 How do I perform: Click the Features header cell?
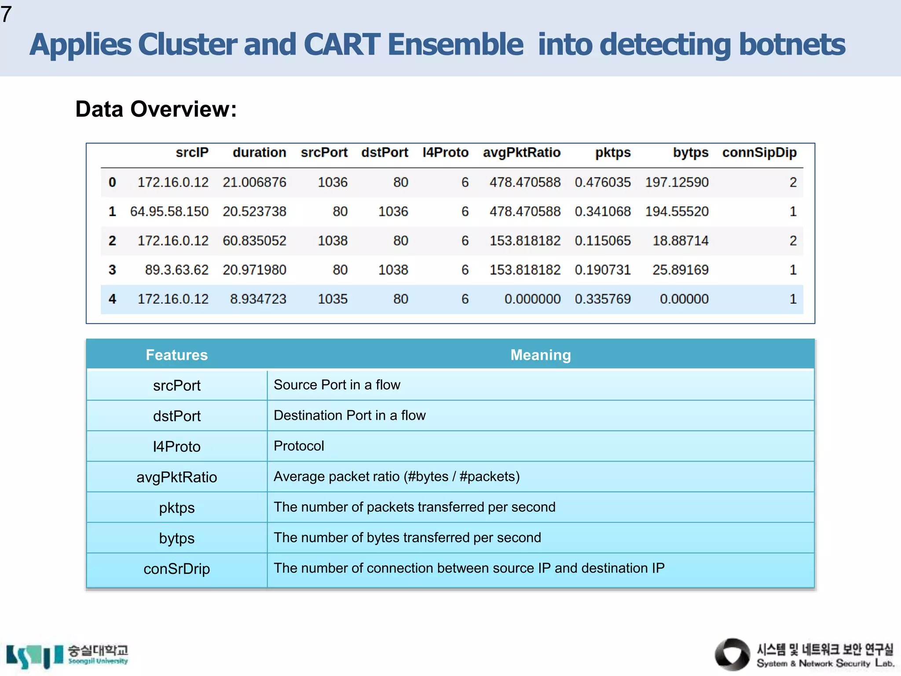click(176, 355)
